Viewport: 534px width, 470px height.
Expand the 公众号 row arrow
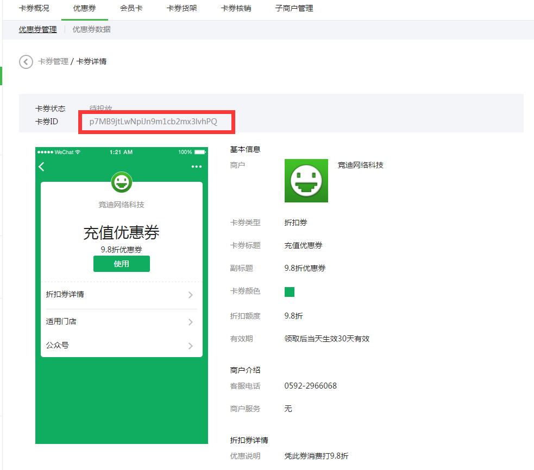coord(190,346)
